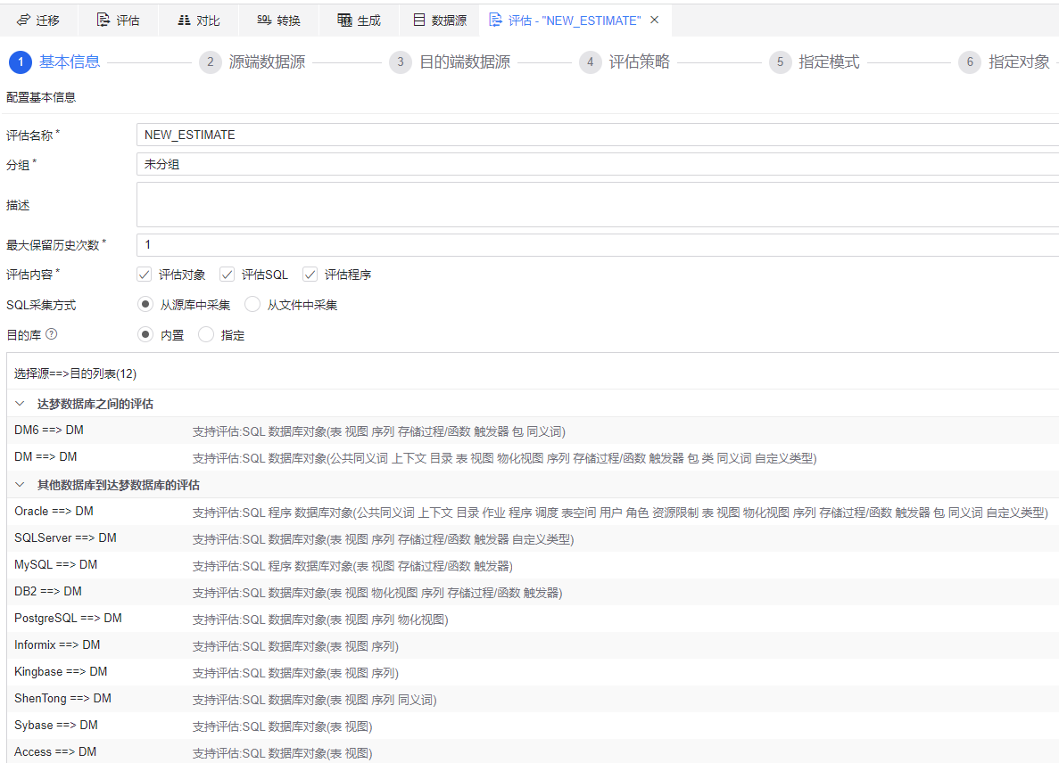The image size is (1059, 763).
Task: Go to the 源端数据源 step label
Action: point(267,62)
